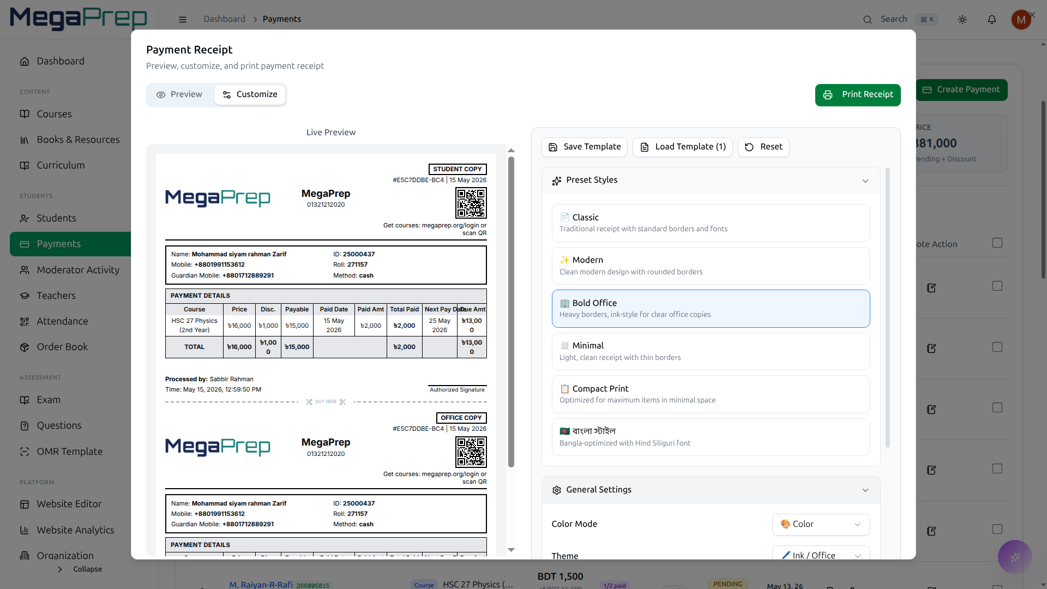
Task: Tick the second payment row checkbox
Action: tap(997, 347)
